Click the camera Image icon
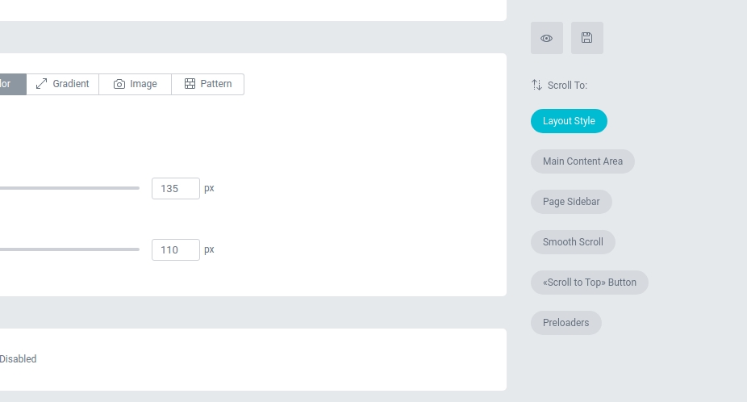 [x=119, y=84]
